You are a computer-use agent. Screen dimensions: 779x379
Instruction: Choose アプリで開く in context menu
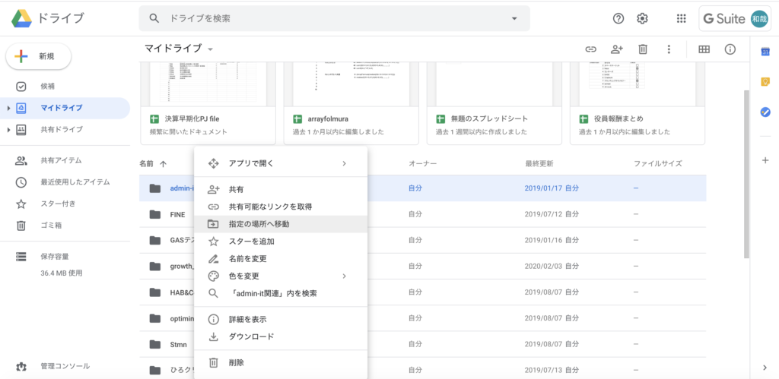tap(281, 163)
